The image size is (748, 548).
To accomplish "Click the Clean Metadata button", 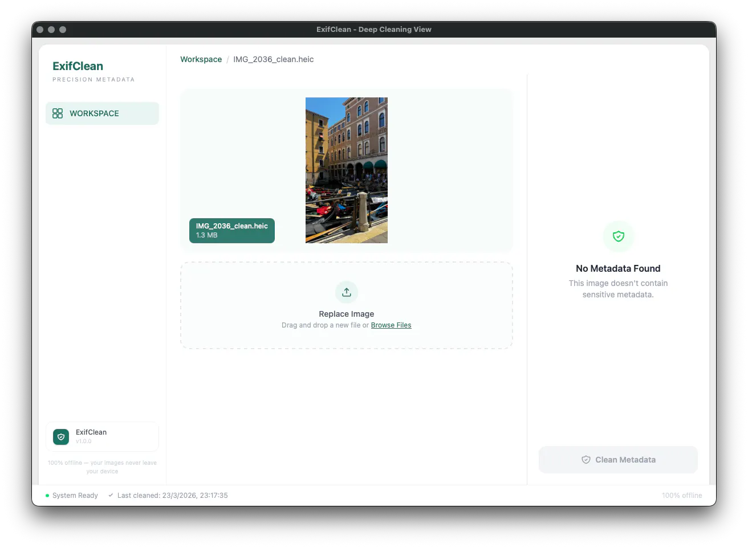I will click(x=618, y=460).
